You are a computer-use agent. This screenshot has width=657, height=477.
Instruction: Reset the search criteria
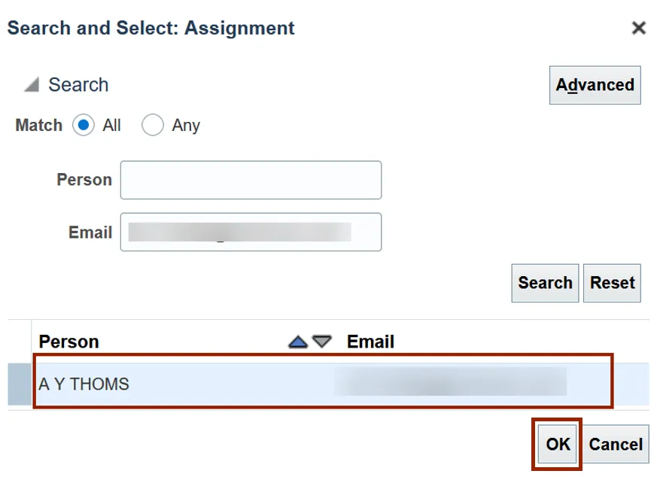(612, 283)
